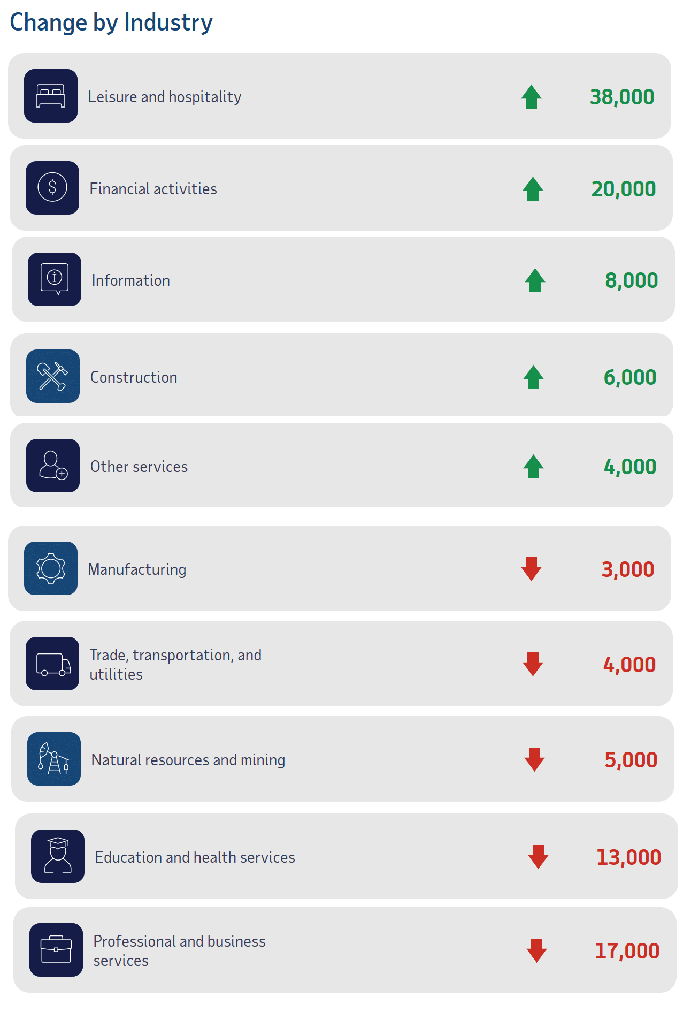The image size is (691, 1012).
Task: Click the green up arrow for Leisure and hospitality
Action: (532, 97)
